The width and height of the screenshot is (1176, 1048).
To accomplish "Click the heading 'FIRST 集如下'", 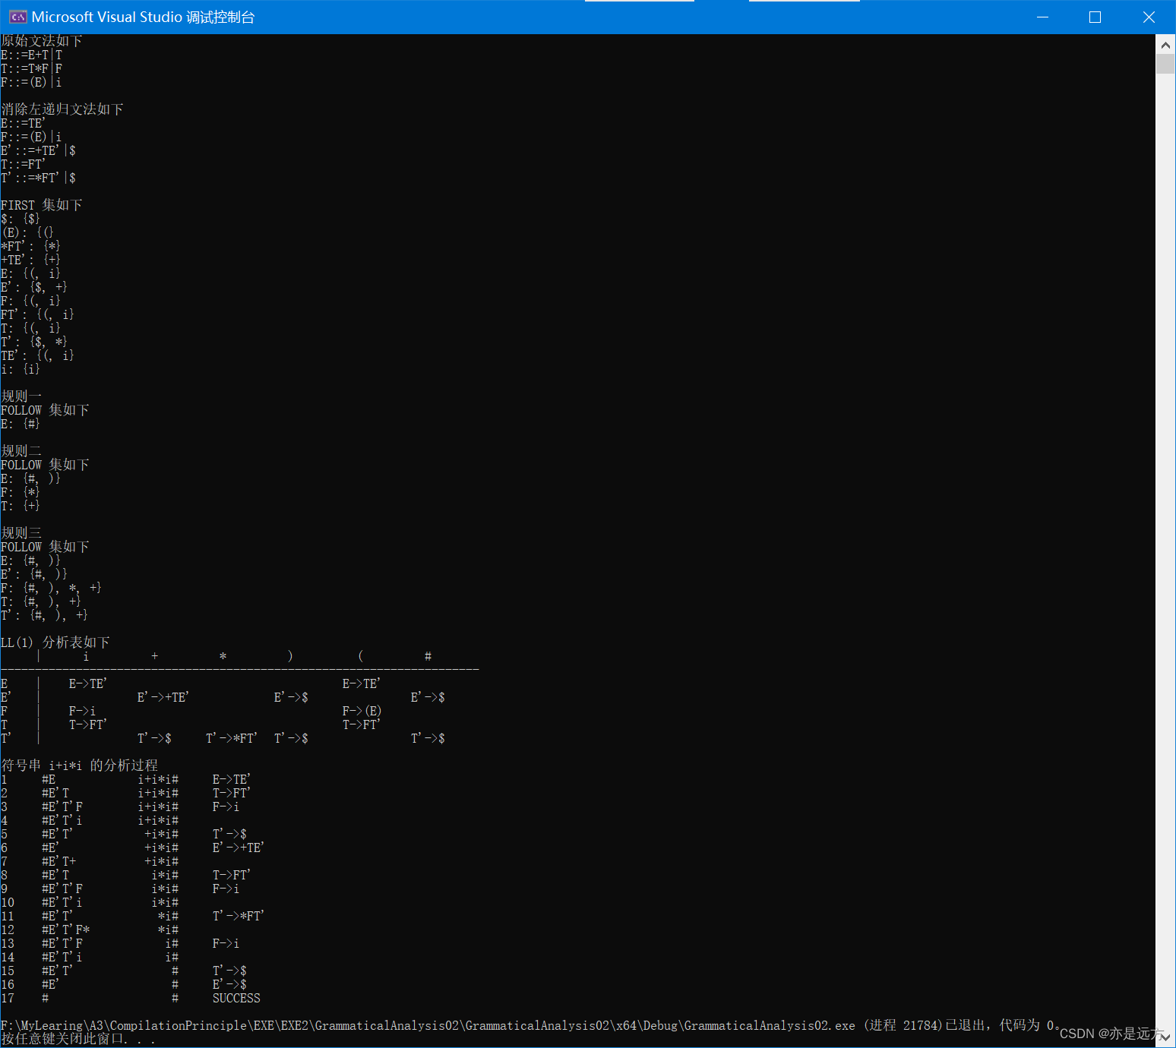I will pyautogui.click(x=42, y=205).
